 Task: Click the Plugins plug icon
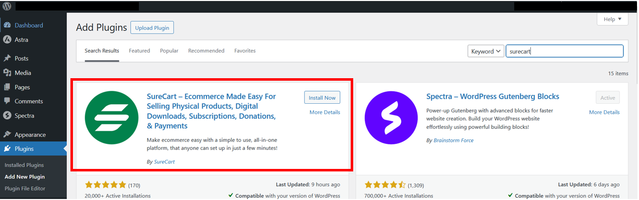point(7,149)
